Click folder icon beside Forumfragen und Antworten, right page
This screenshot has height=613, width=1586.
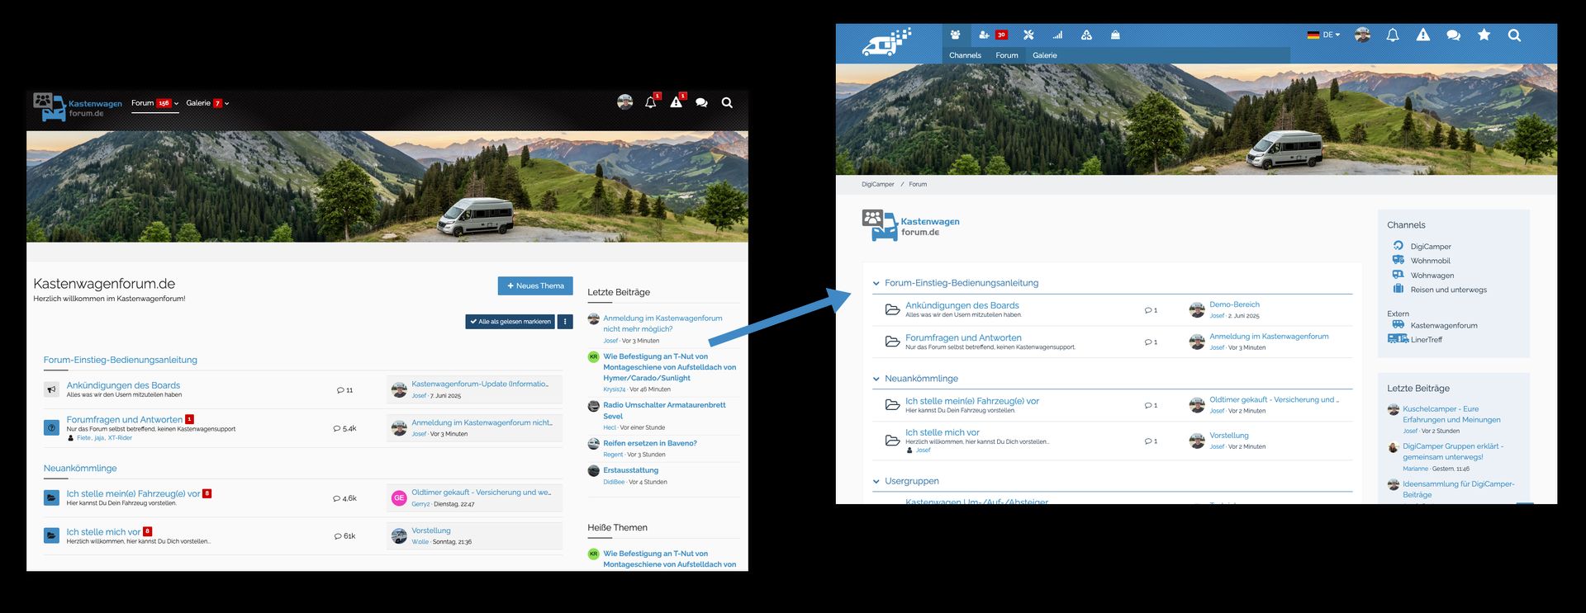point(892,342)
